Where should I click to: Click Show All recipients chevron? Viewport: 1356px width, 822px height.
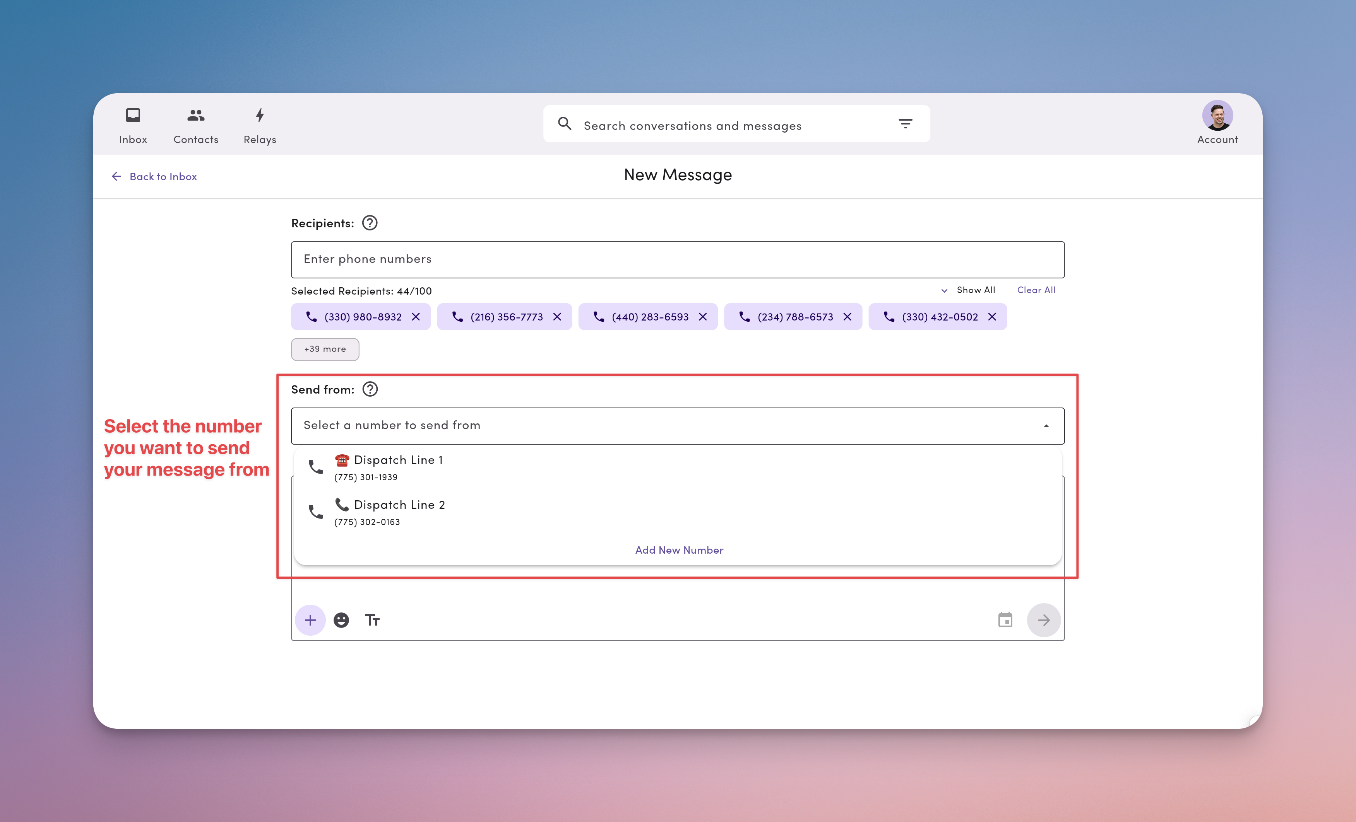tap(944, 290)
